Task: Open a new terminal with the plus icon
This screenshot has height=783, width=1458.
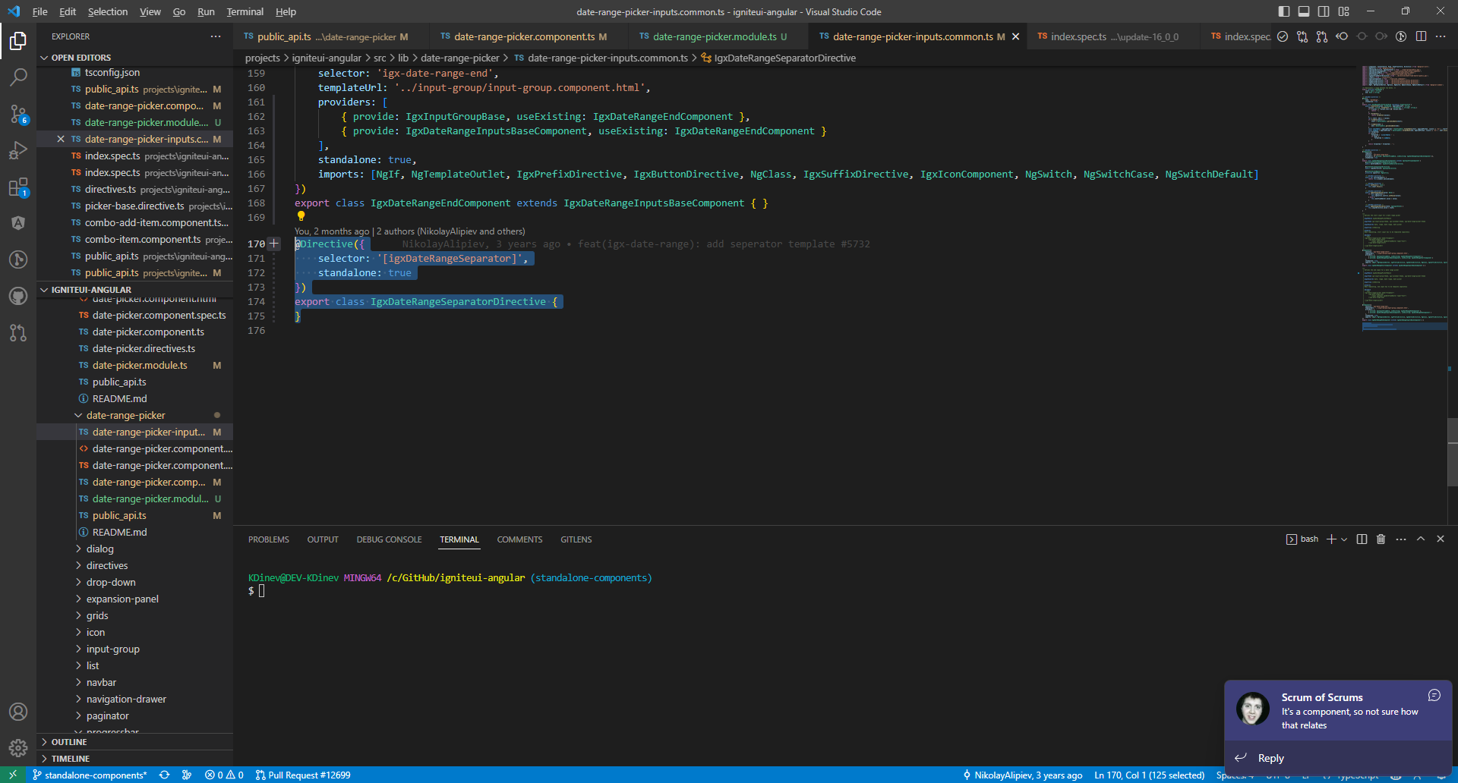Action: [1330, 539]
